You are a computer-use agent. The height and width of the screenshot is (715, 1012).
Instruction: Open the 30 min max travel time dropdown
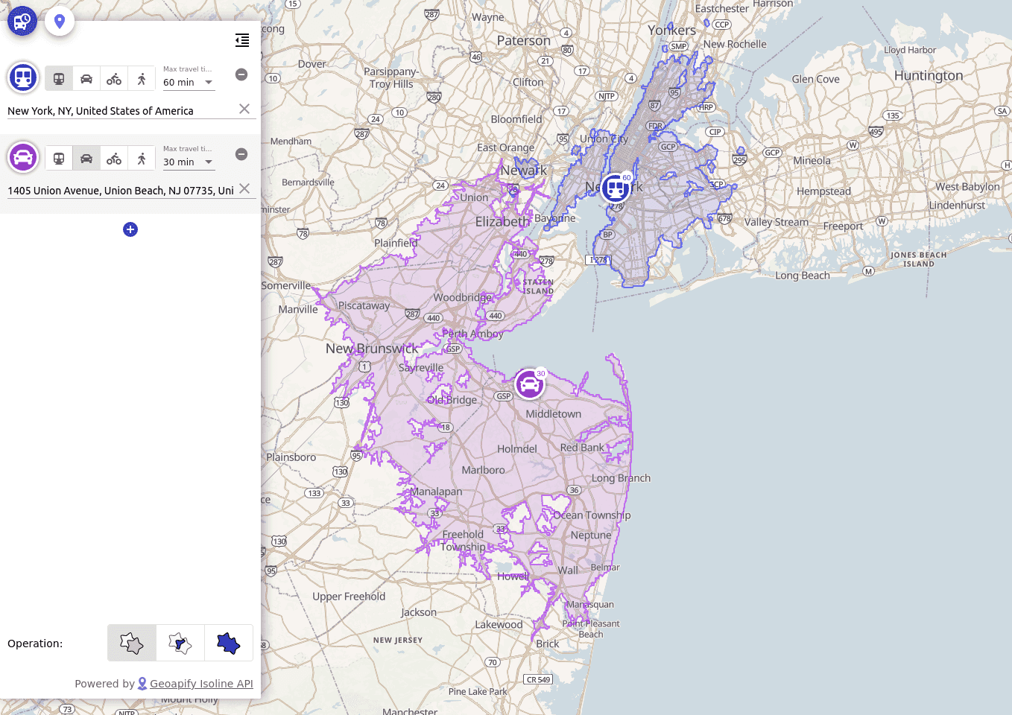click(x=189, y=162)
